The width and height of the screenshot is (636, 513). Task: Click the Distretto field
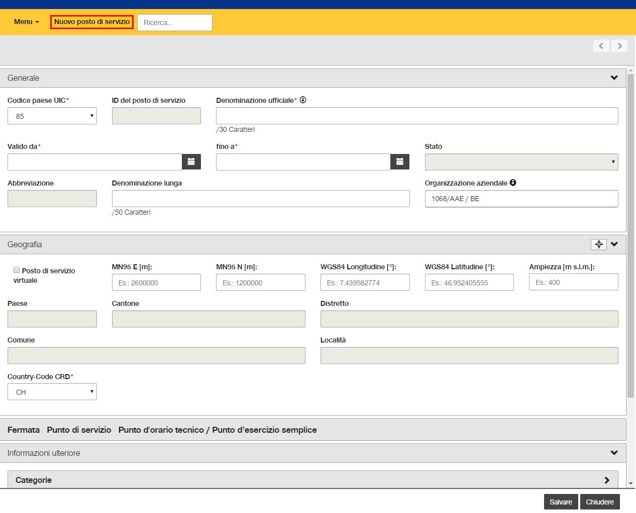pyautogui.click(x=469, y=319)
